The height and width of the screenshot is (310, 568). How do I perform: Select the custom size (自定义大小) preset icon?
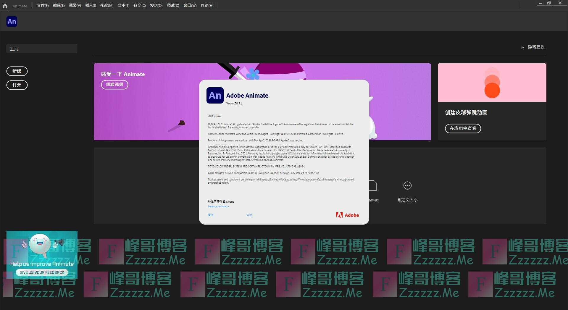pos(407,186)
